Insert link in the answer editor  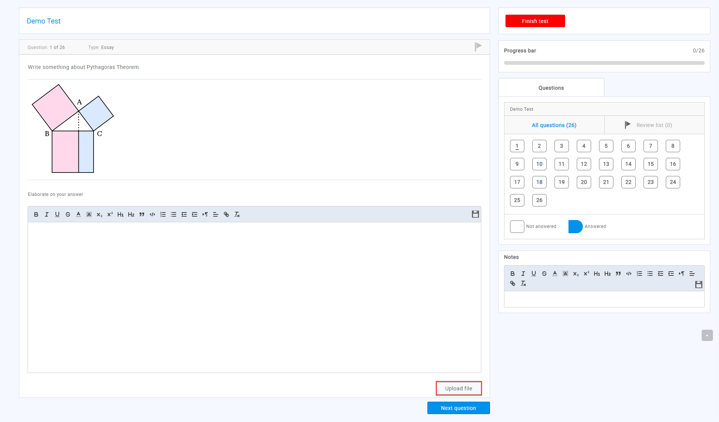click(226, 214)
